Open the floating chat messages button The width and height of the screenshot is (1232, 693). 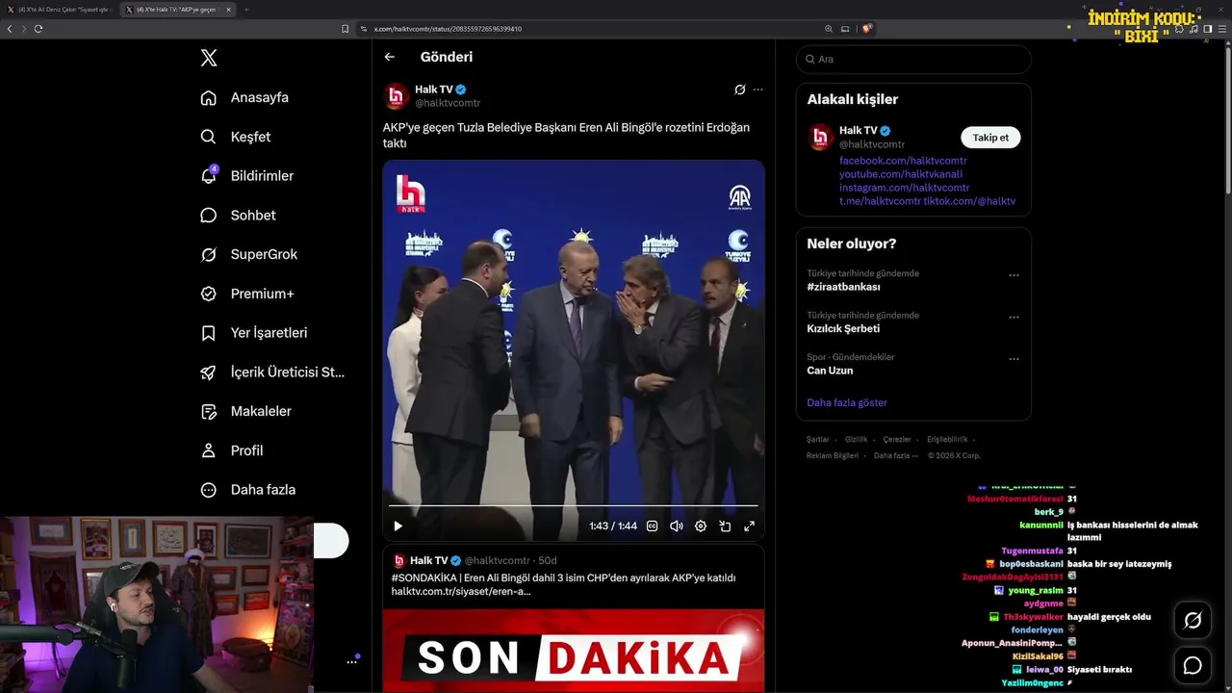(1193, 665)
